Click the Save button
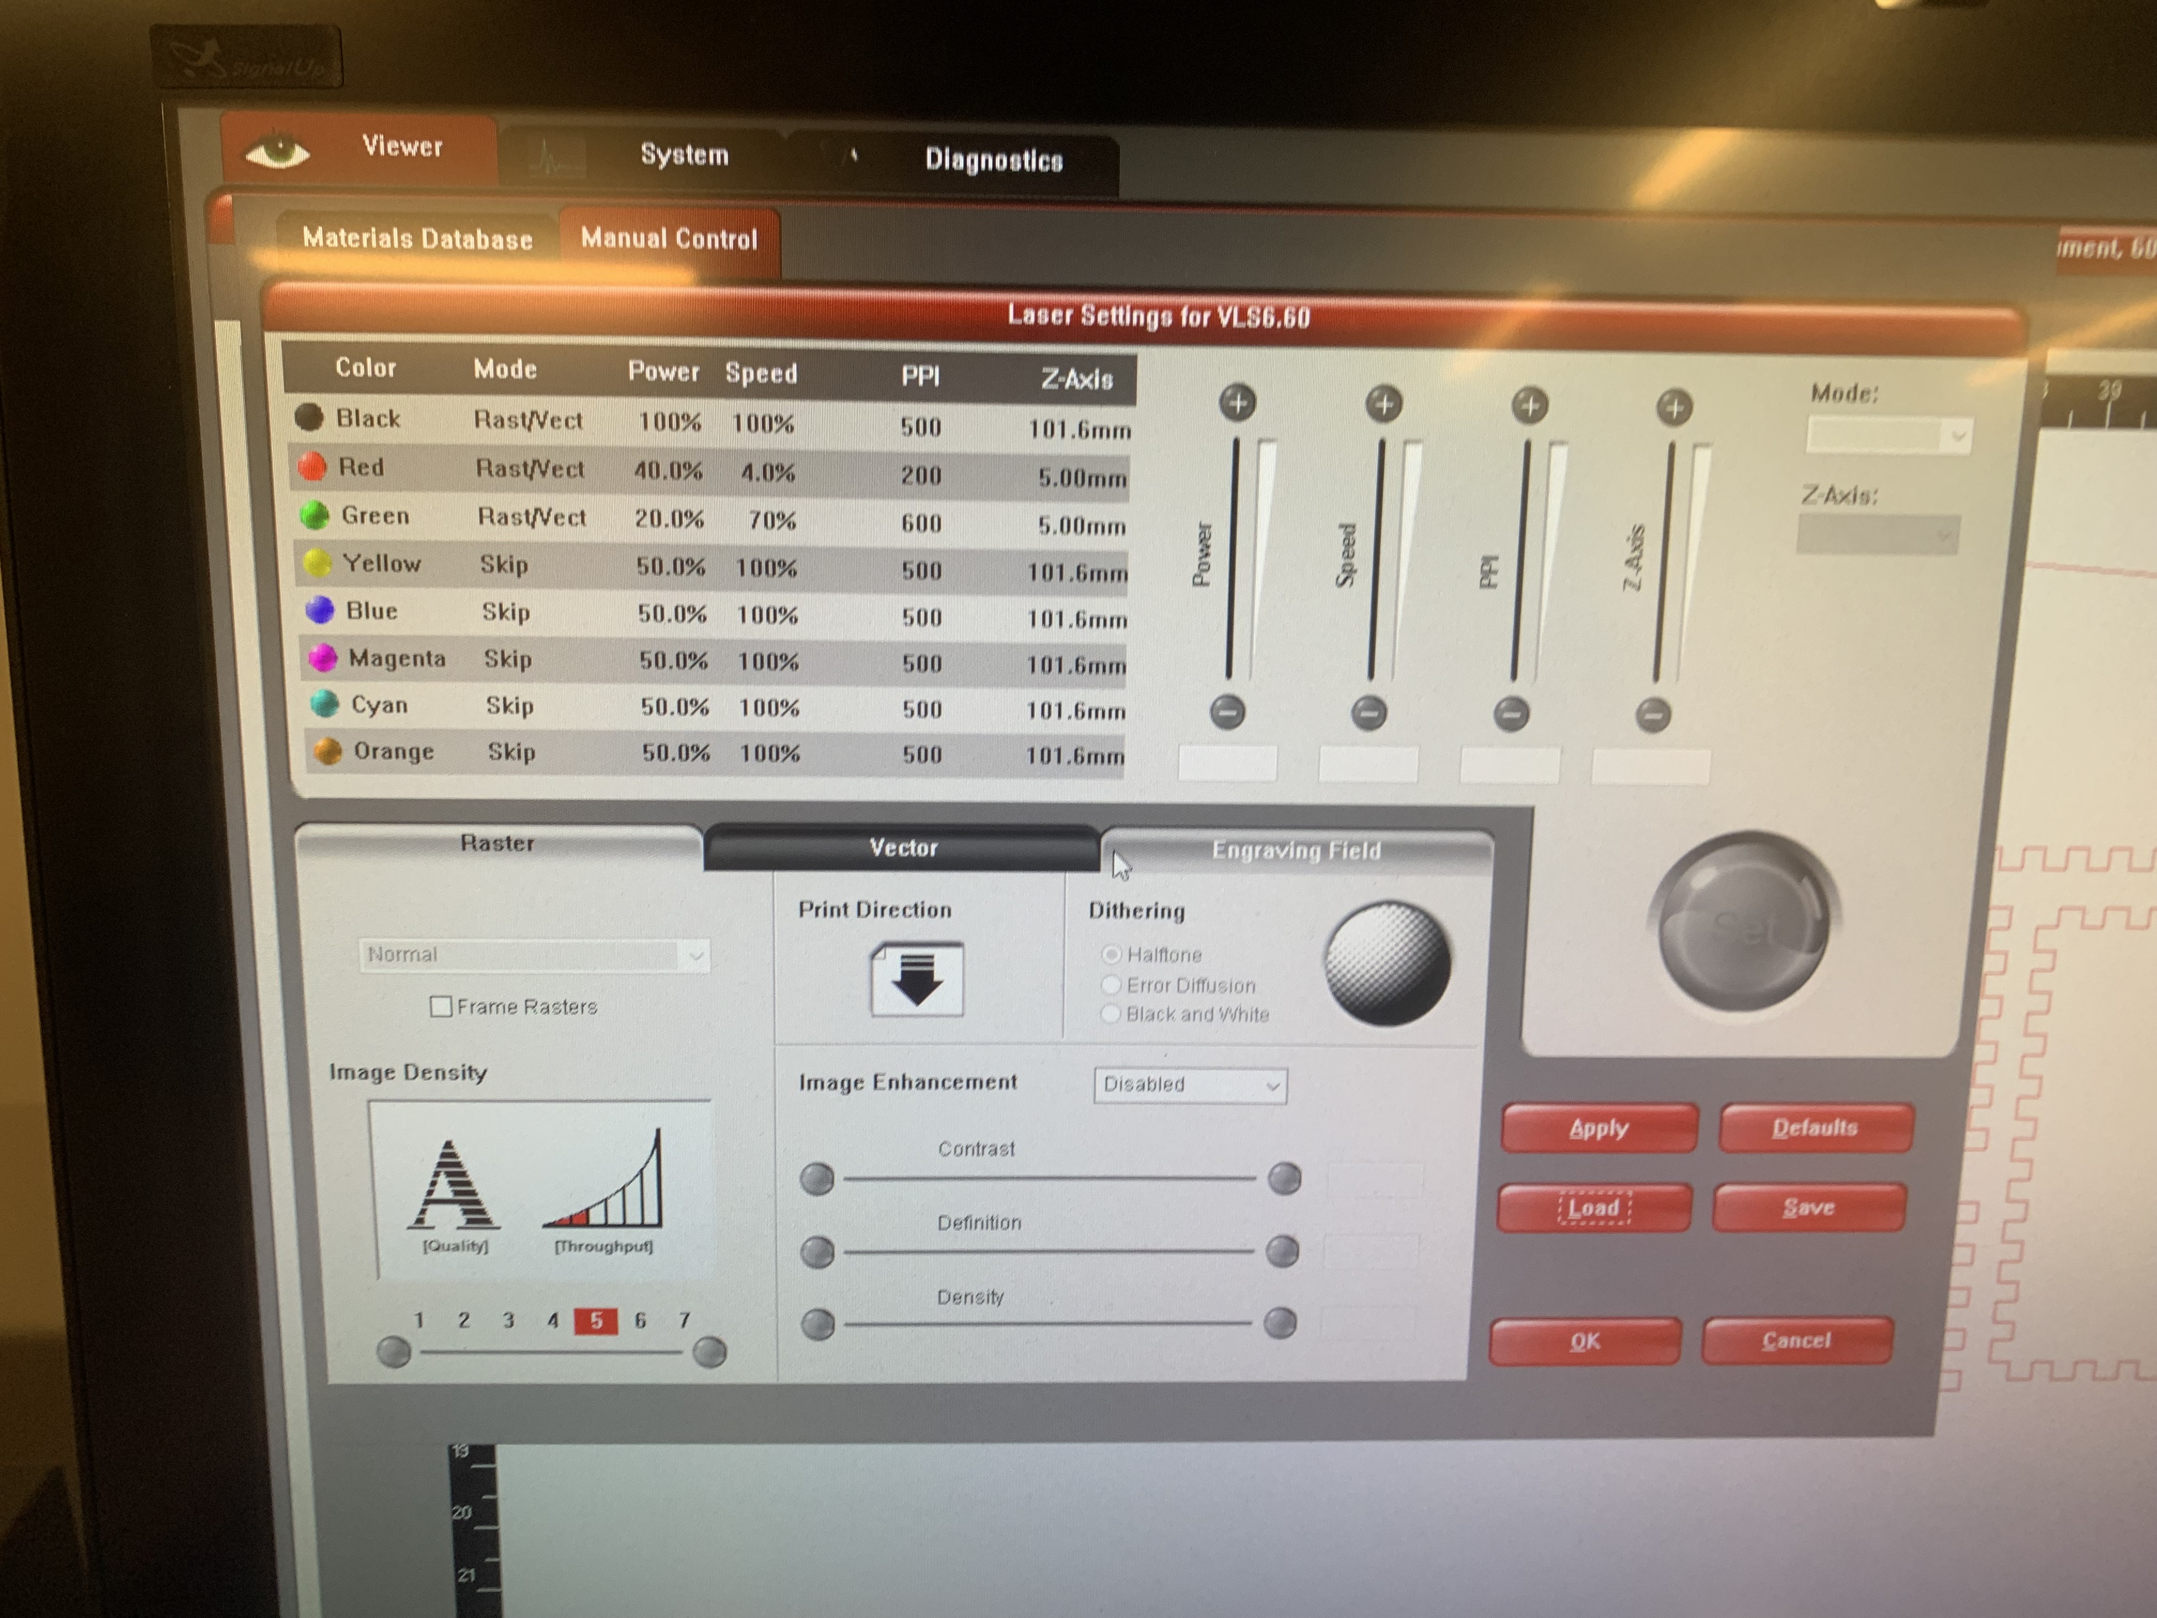Screen dimensions: 2157x1618 tap(1810, 1208)
